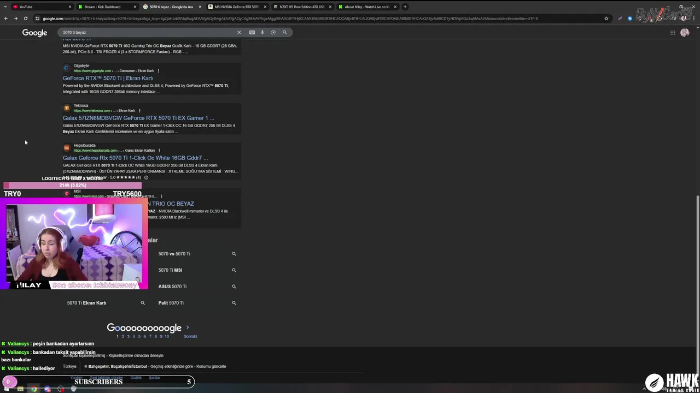This screenshot has height=393, width=700.
Task: Submit the search with the magnifier icon
Action: point(284,32)
